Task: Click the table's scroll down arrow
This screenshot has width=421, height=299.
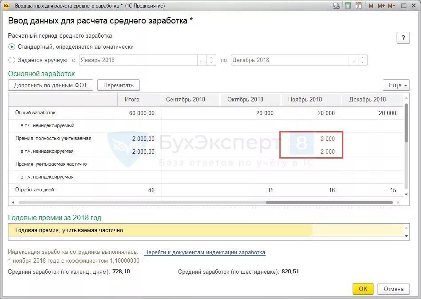Action: pyautogui.click(x=406, y=194)
